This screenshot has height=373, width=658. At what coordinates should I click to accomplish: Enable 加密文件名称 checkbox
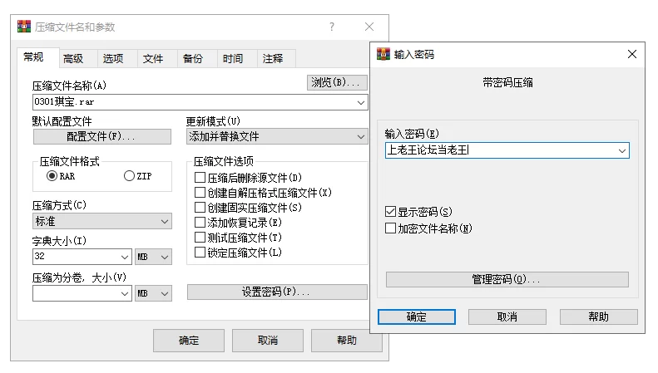391,228
